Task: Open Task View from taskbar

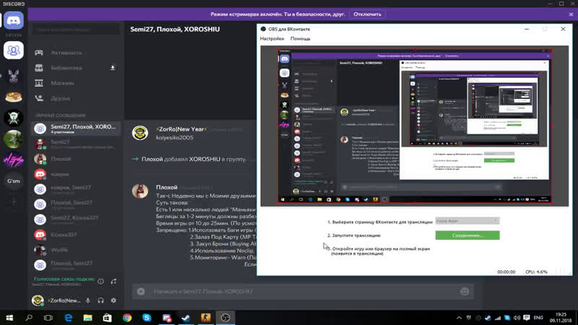Action: coord(48,318)
